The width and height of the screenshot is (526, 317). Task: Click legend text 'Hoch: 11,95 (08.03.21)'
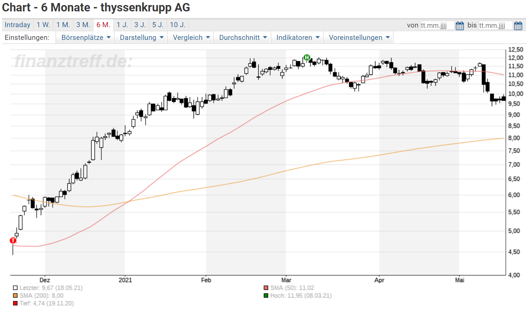click(301, 296)
